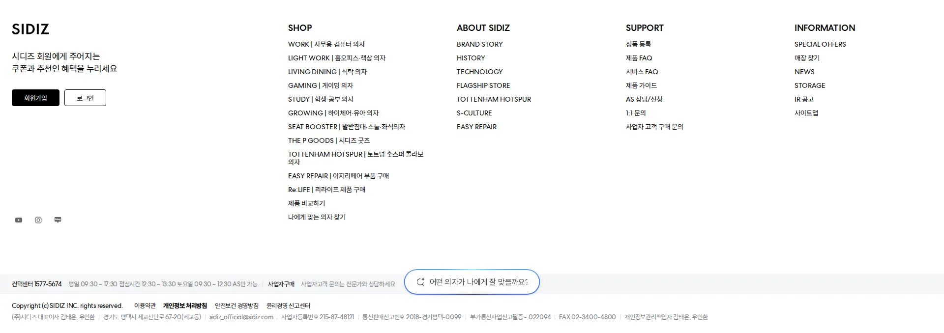
Task: Open the 어떤 의자가 나에게 잘 맞을까 chat button
Action: (472, 282)
